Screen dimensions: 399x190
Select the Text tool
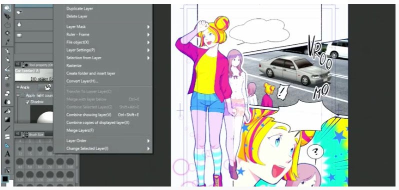tap(7, 154)
